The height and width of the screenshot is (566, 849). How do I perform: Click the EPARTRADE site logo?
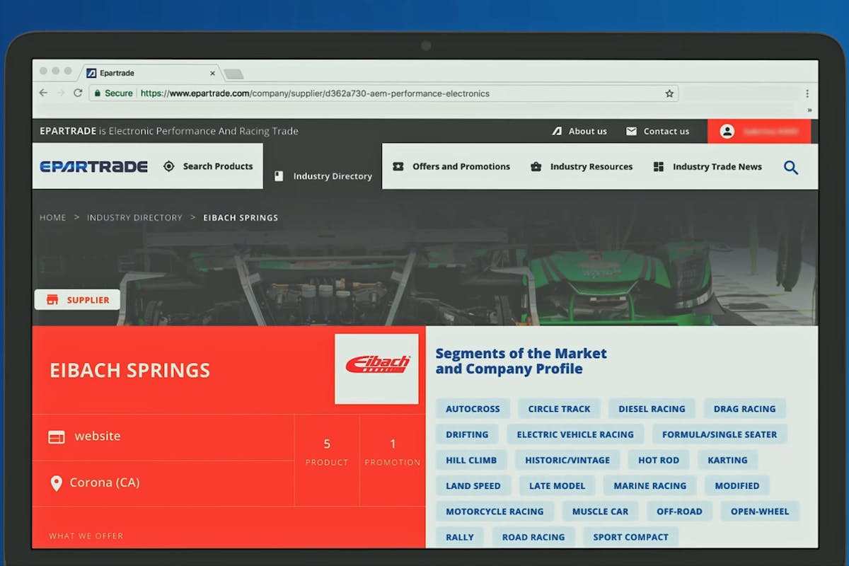tap(93, 167)
